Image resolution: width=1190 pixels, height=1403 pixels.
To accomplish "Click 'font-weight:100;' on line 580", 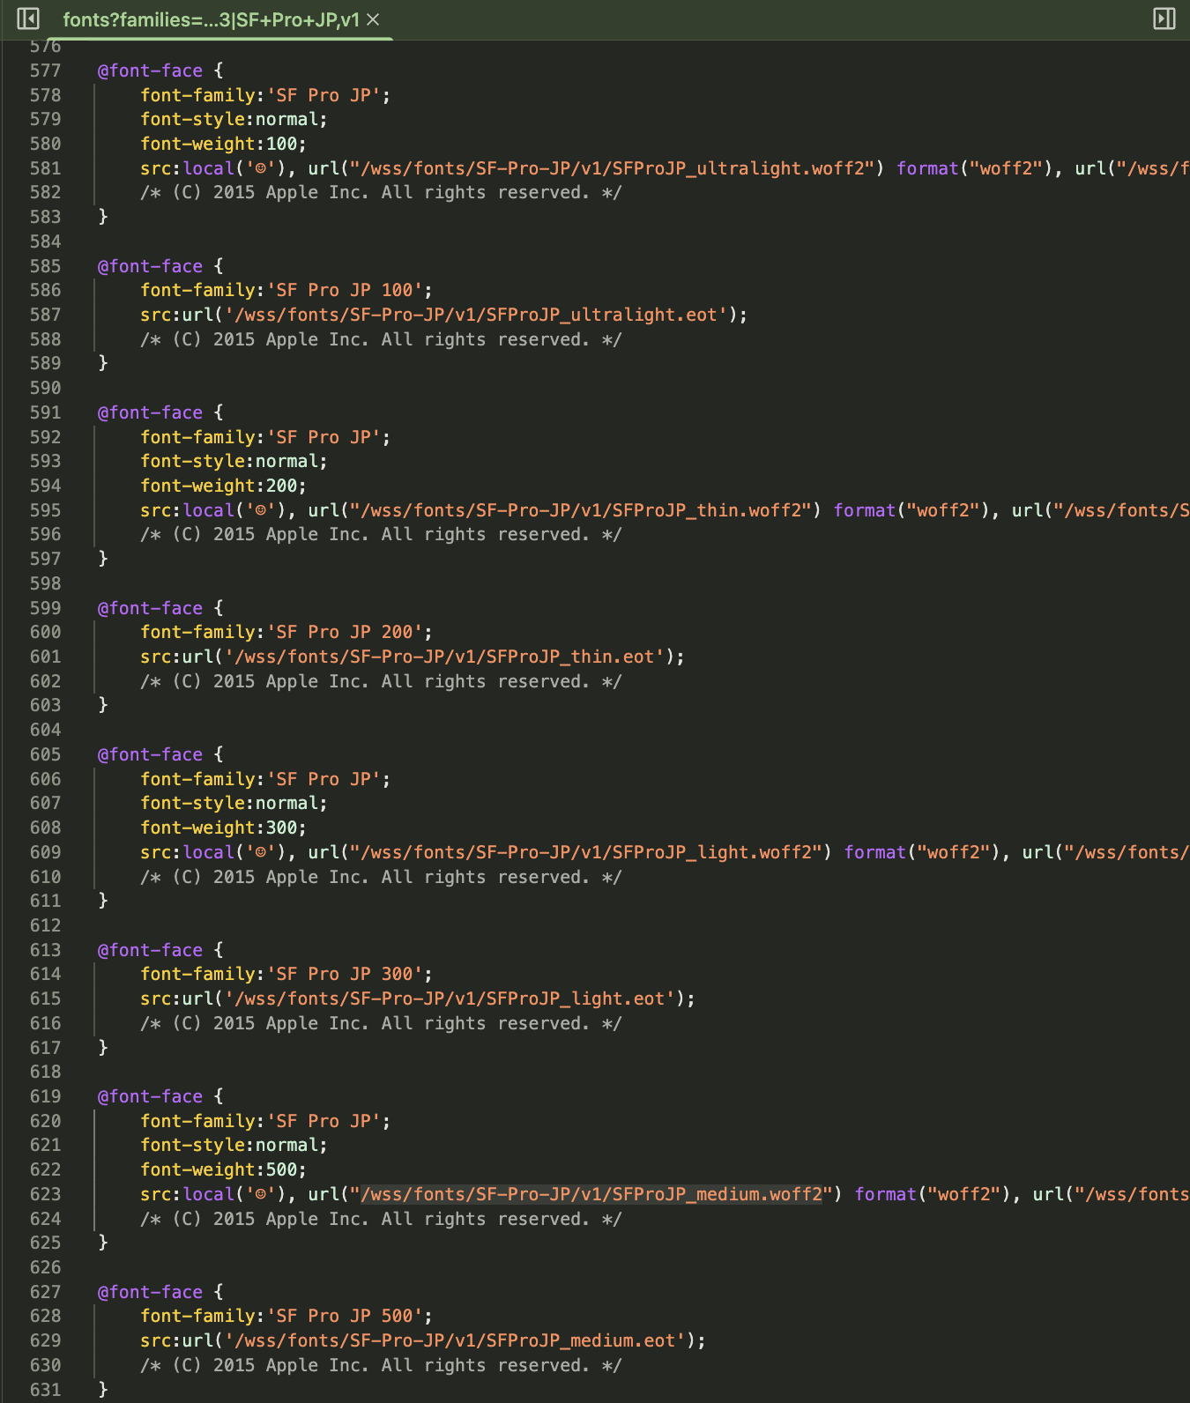I will [223, 144].
